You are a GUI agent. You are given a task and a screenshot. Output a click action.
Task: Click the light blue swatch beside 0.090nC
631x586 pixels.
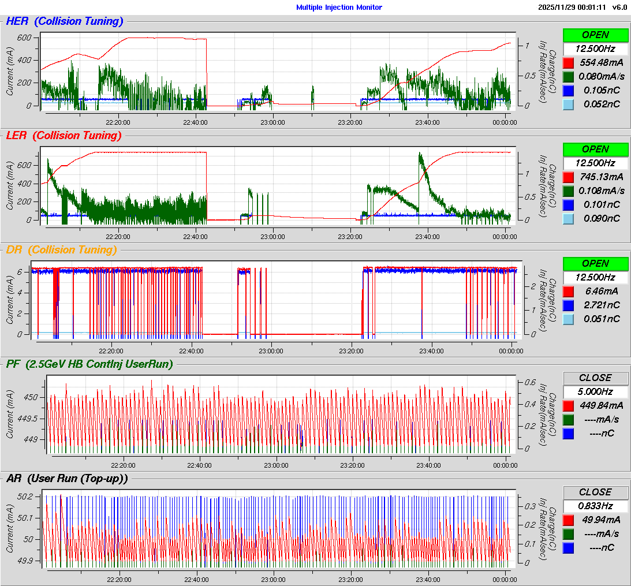pos(568,218)
